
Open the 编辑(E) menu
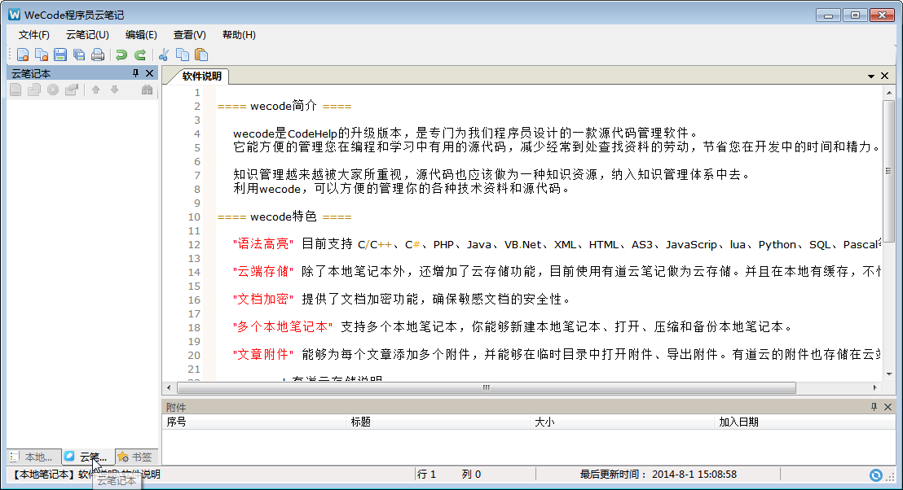click(141, 34)
